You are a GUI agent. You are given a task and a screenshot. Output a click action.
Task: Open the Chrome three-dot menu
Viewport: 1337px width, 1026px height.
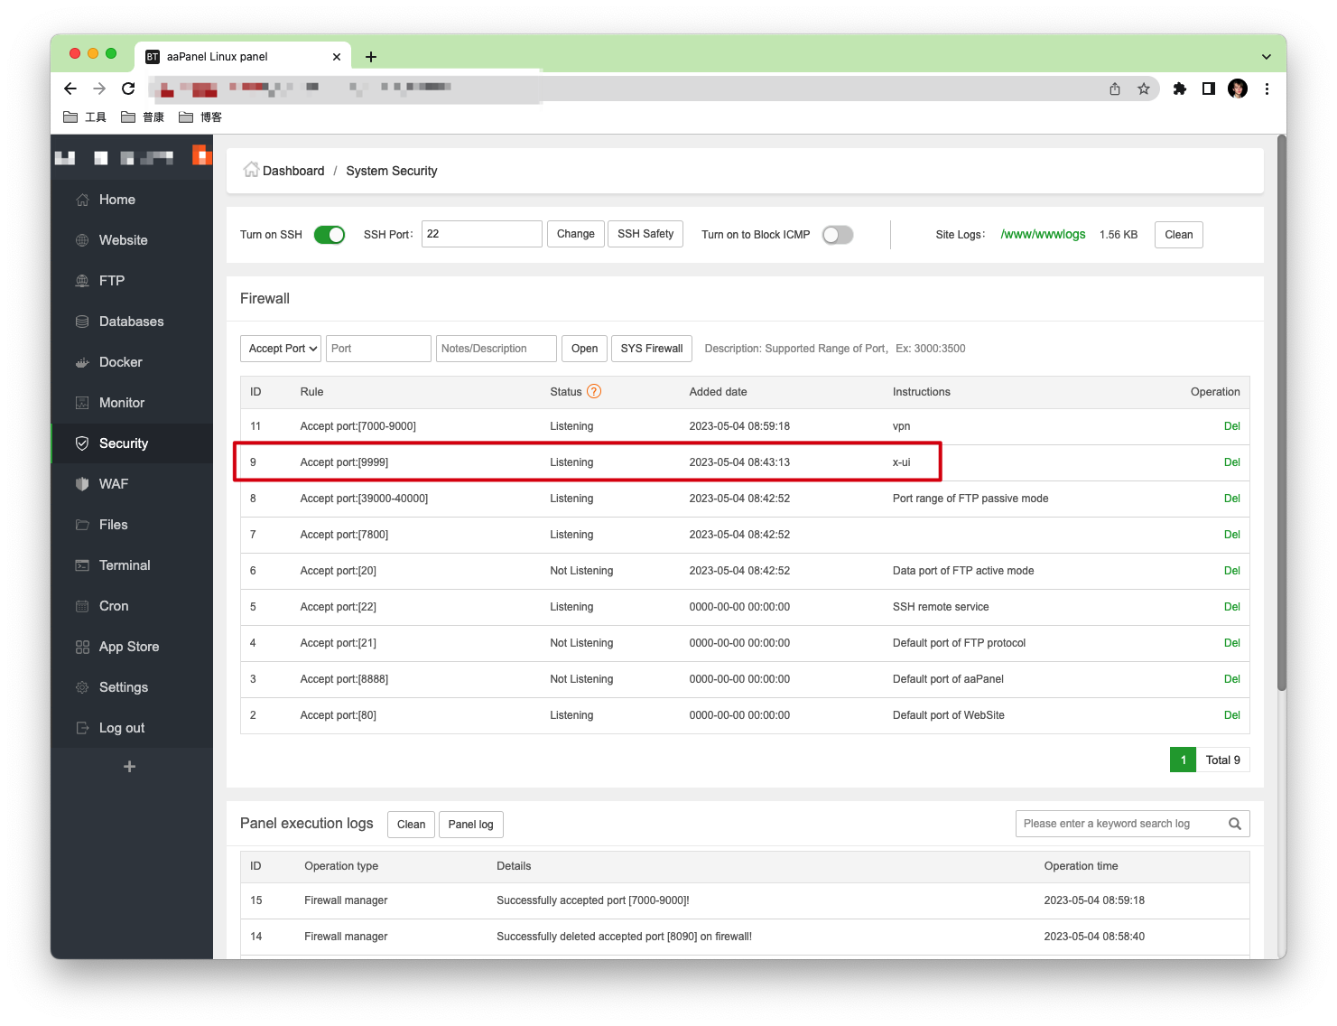coord(1267,89)
